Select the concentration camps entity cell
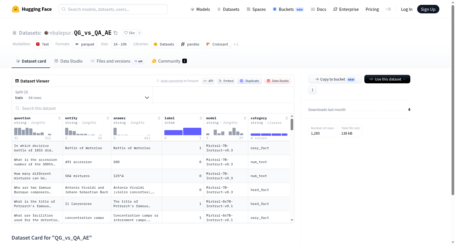Viewport: 455px width, 245px height. (x=87, y=217)
